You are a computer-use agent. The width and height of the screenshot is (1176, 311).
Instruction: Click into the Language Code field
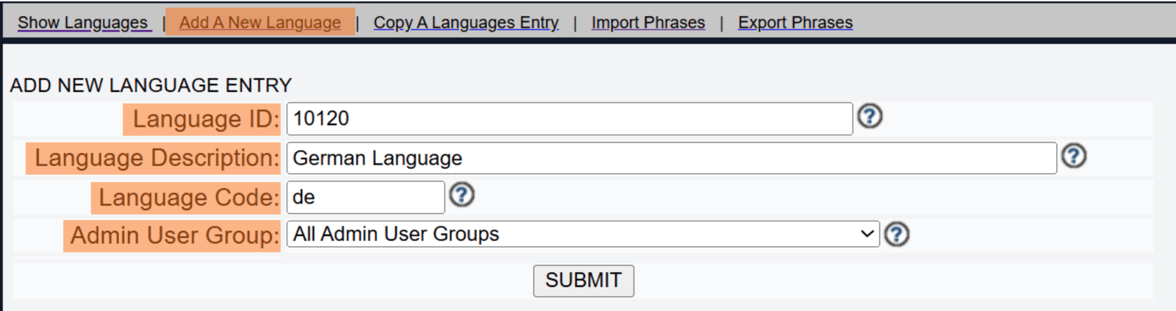[x=365, y=197]
